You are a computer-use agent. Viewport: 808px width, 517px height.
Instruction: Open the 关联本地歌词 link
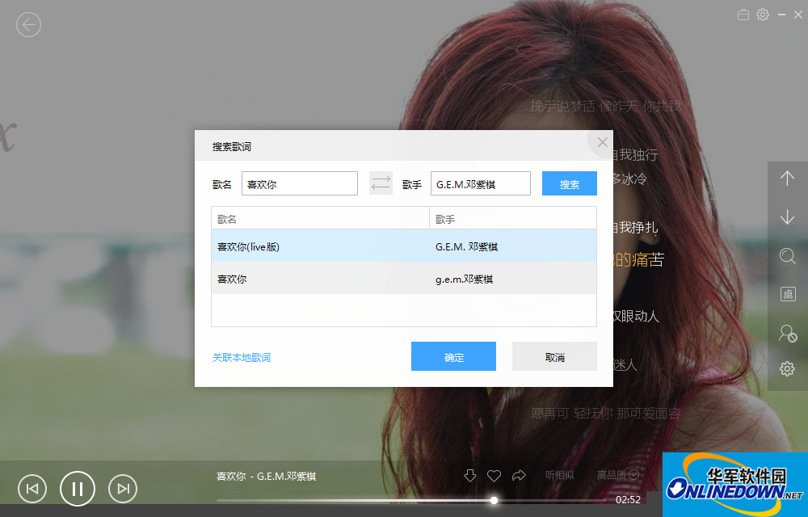241,357
